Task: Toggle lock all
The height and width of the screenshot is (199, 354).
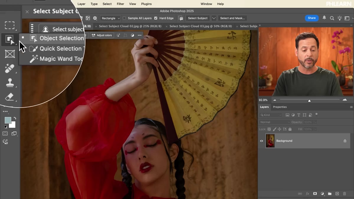Action: (x=290, y=129)
